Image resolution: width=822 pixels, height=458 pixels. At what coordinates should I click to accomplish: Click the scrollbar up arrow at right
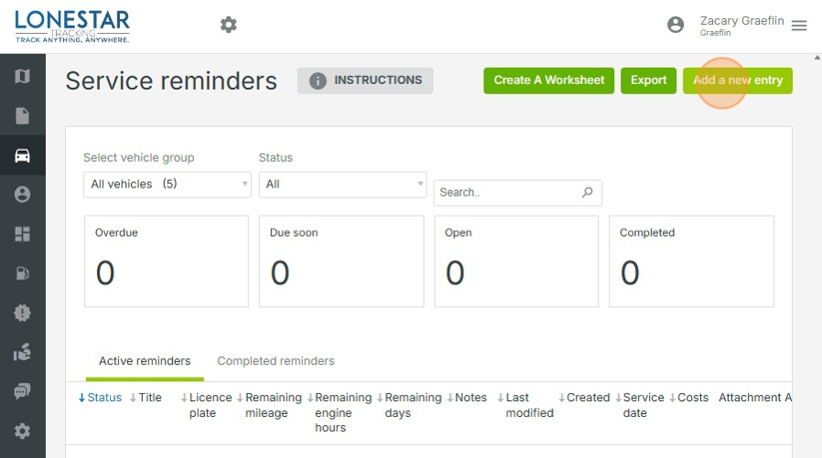[817, 58]
